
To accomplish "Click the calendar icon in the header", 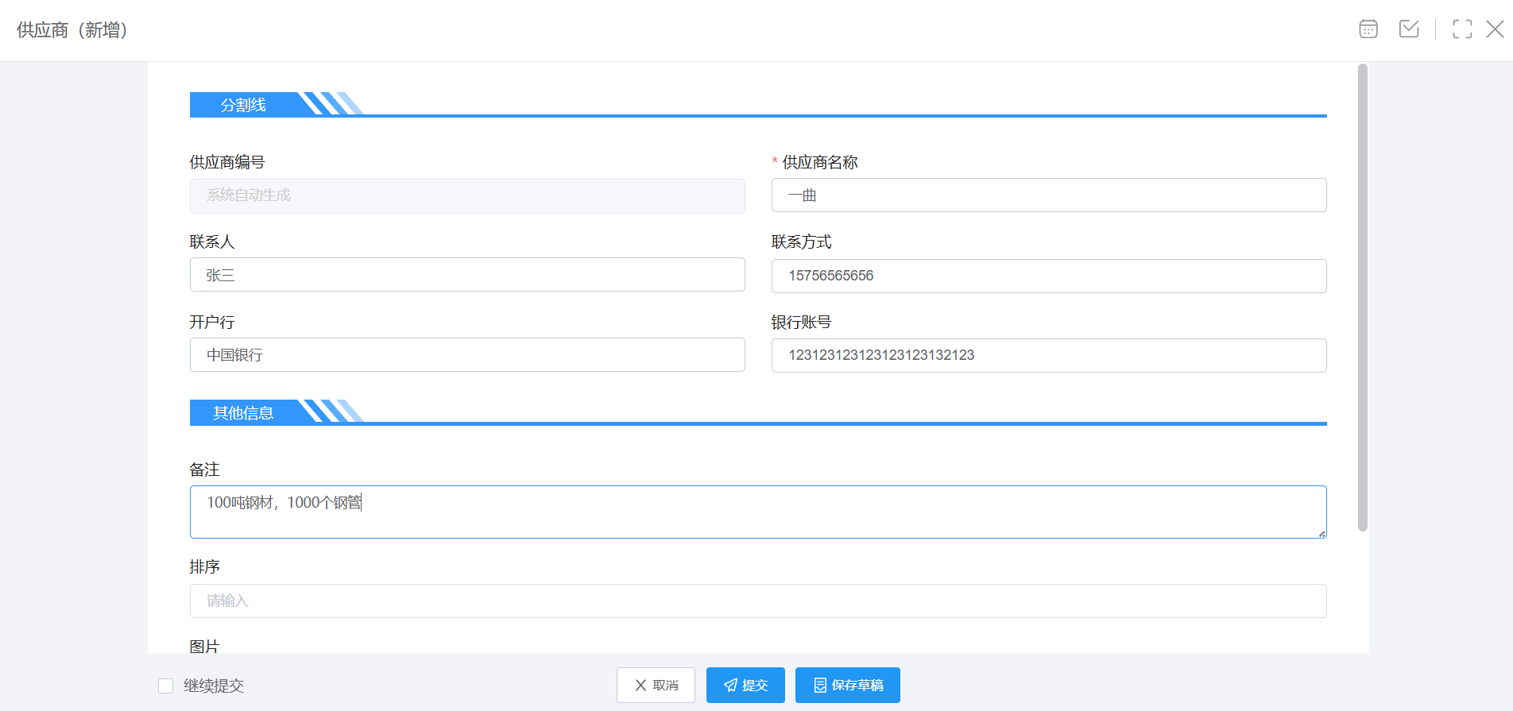I will coord(1368,29).
